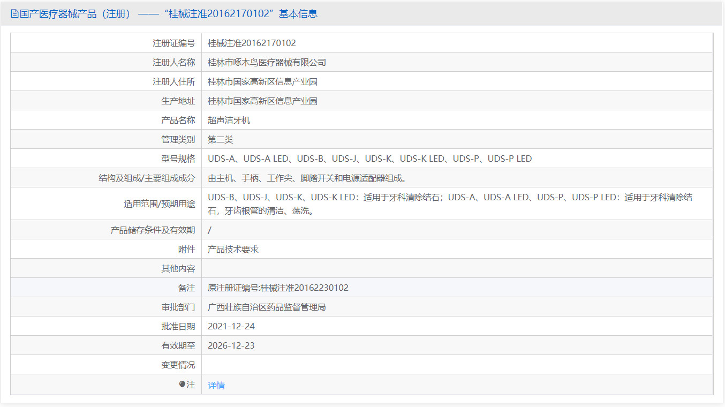The width and height of the screenshot is (725, 407).
Task: Click the 注册人住所 label
Action: [x=174, y=81]
